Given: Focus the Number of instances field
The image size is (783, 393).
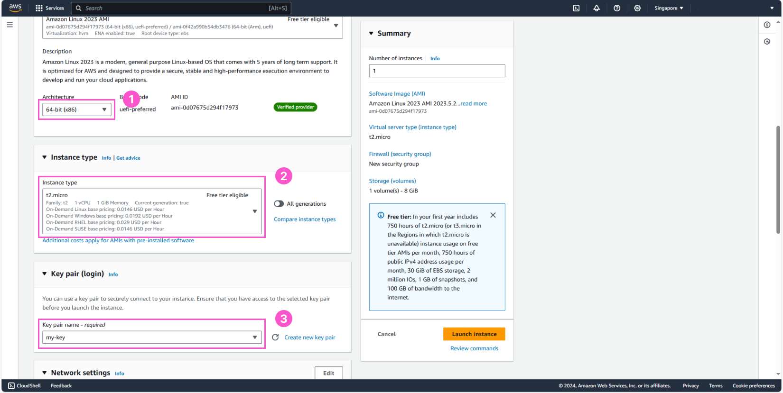Looking at the screenshot, I should (x=437, y=71).
